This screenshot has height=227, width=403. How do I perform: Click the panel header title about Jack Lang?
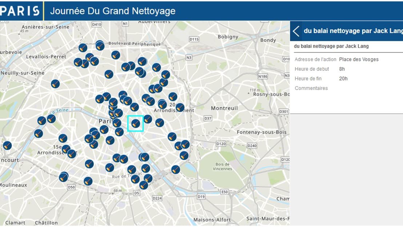click(x=353, y=31)
